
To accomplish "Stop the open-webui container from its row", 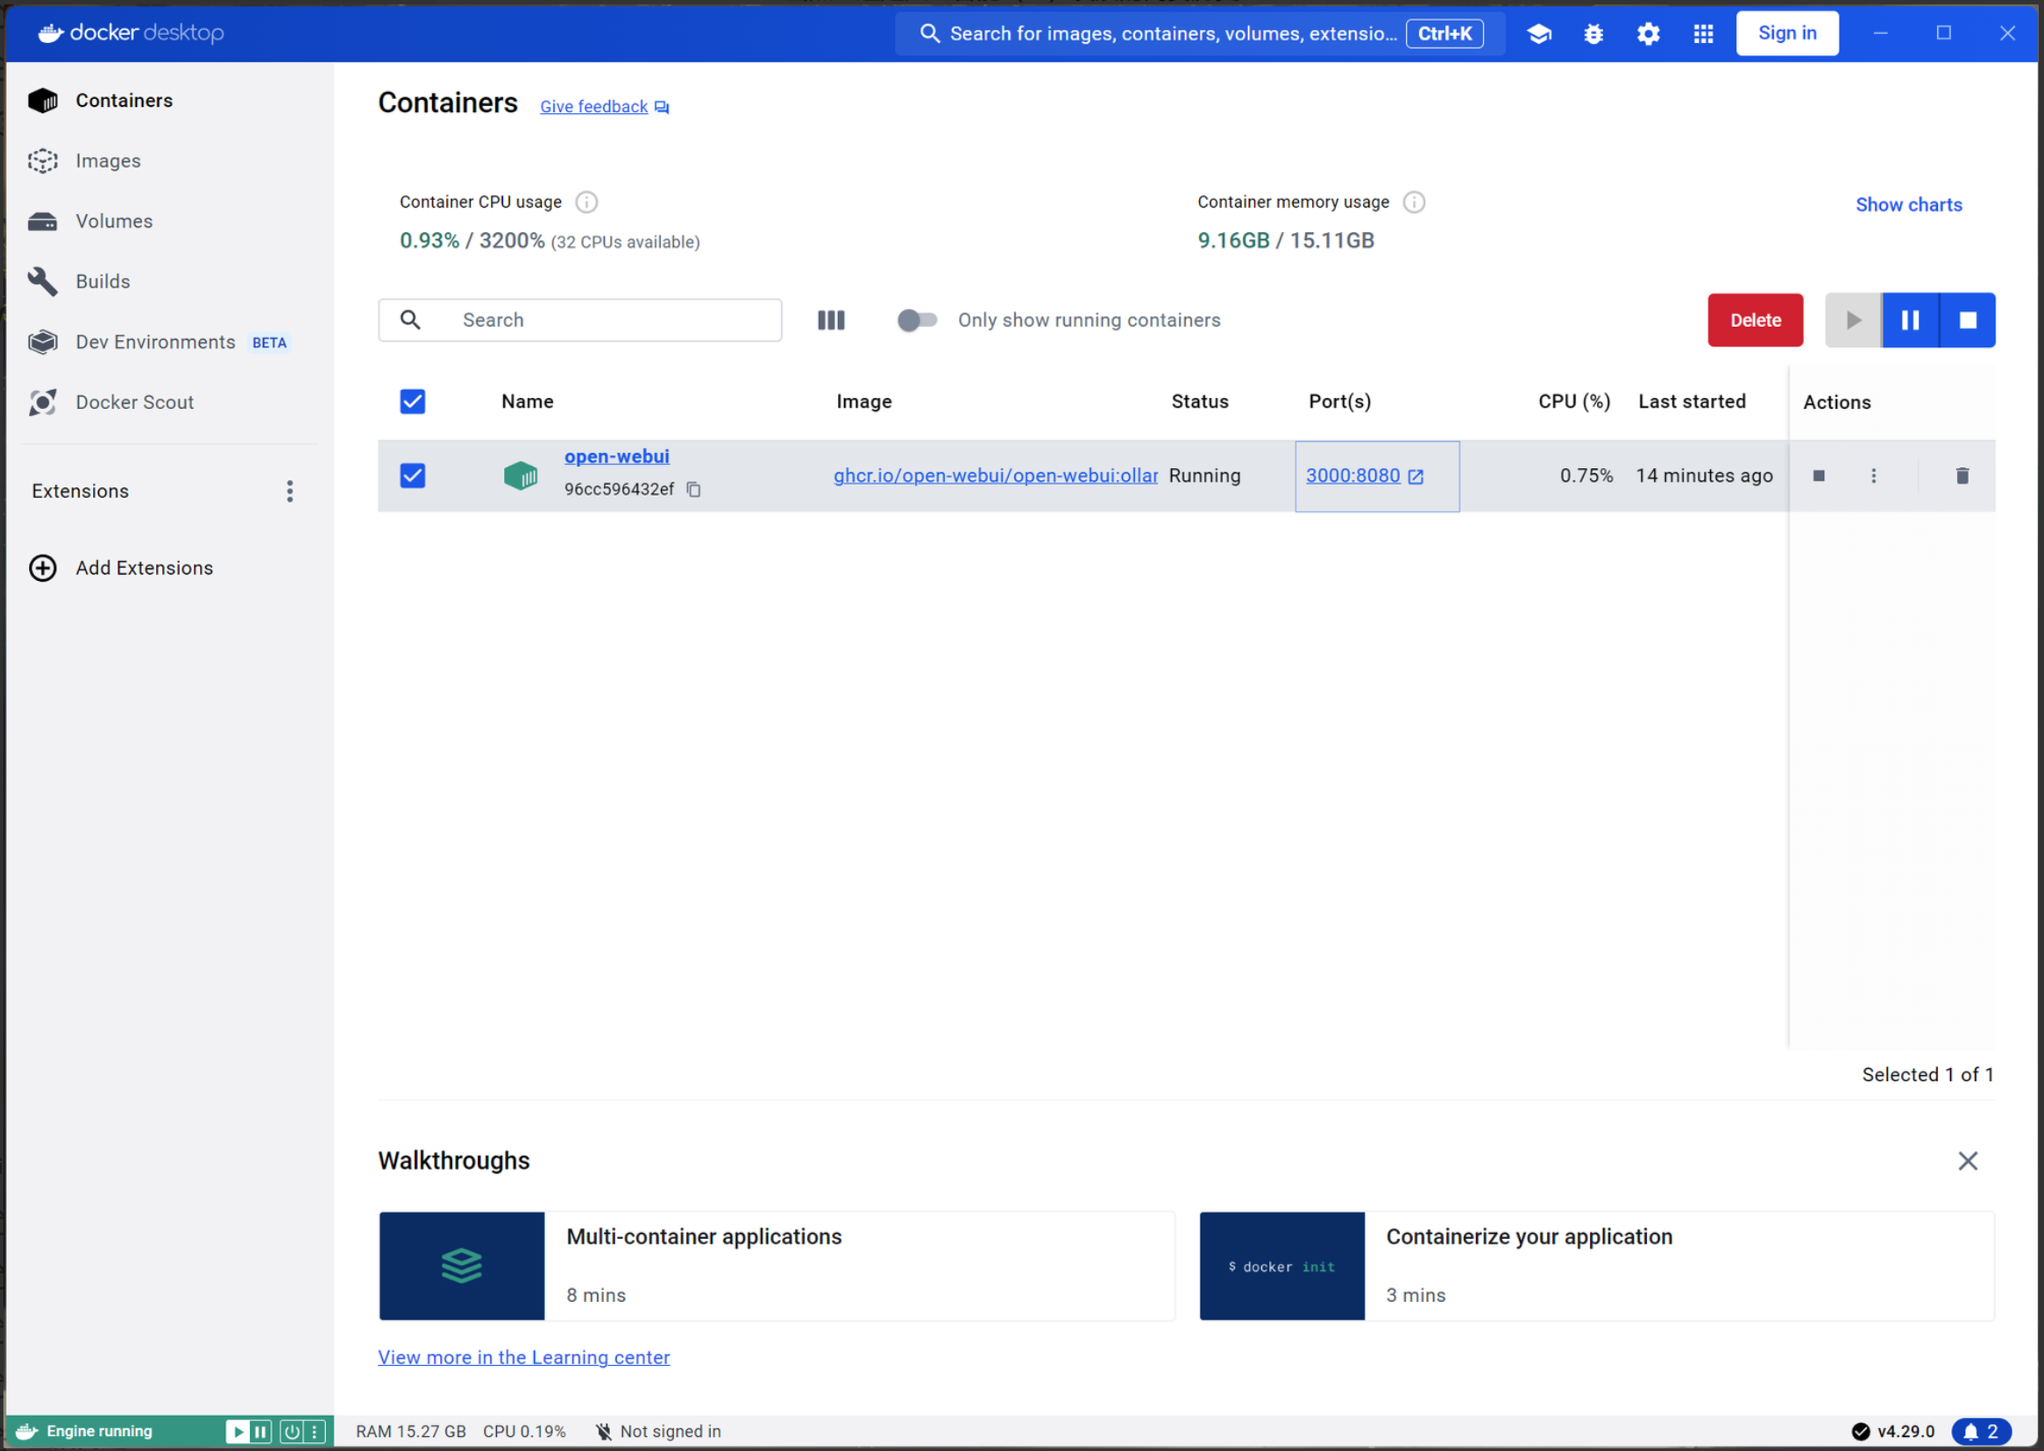I will coord(1818,475).
